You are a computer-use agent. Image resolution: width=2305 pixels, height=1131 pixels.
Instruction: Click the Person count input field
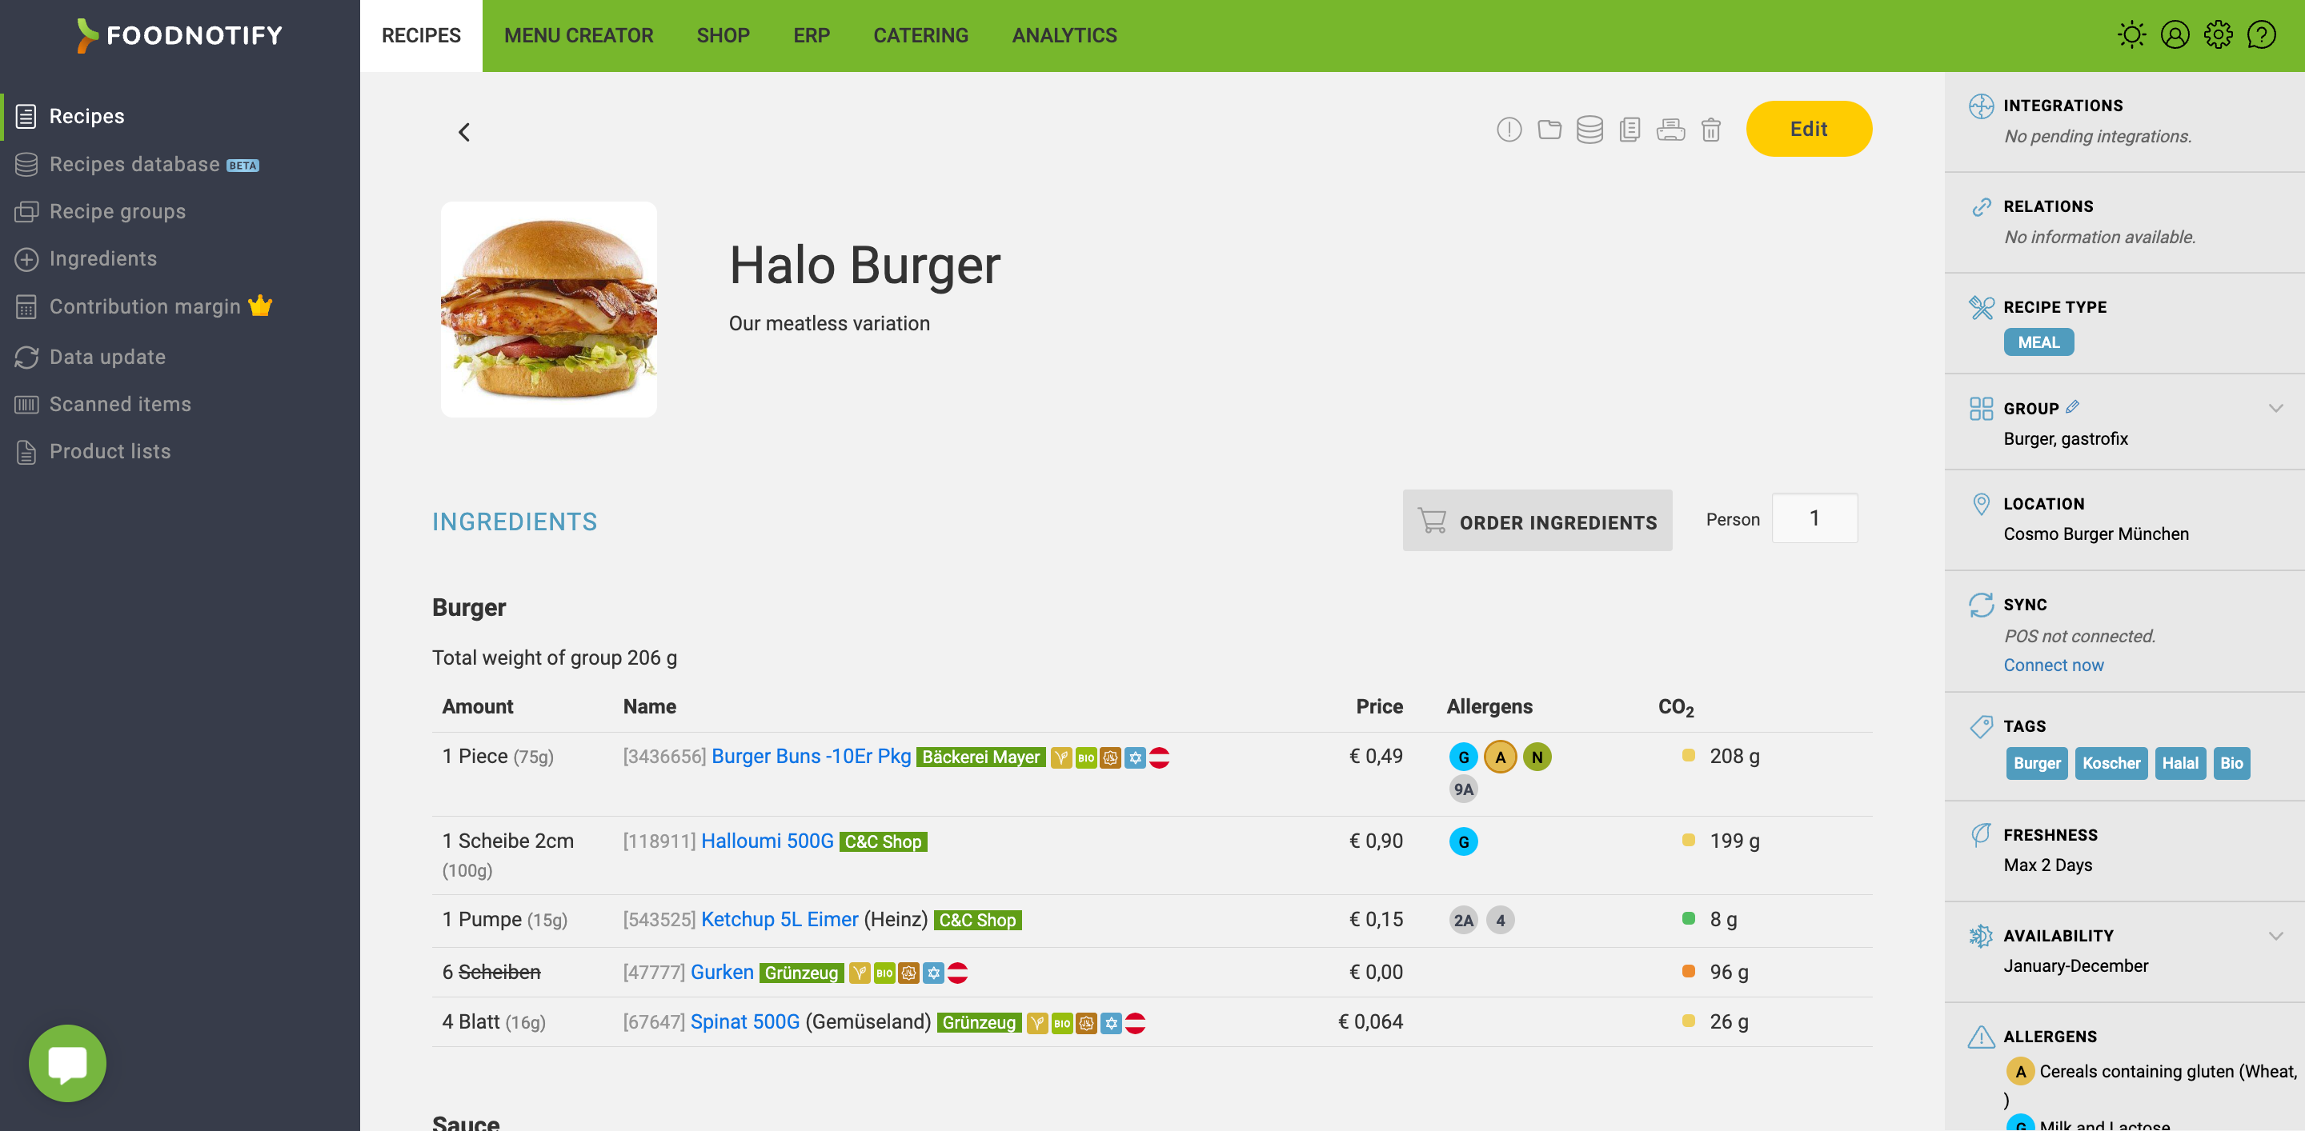(x=1814, y=518)
